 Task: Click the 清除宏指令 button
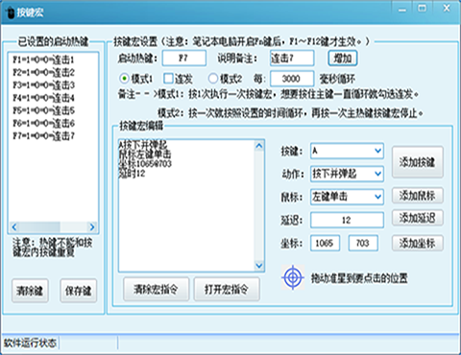coord(157,290)
